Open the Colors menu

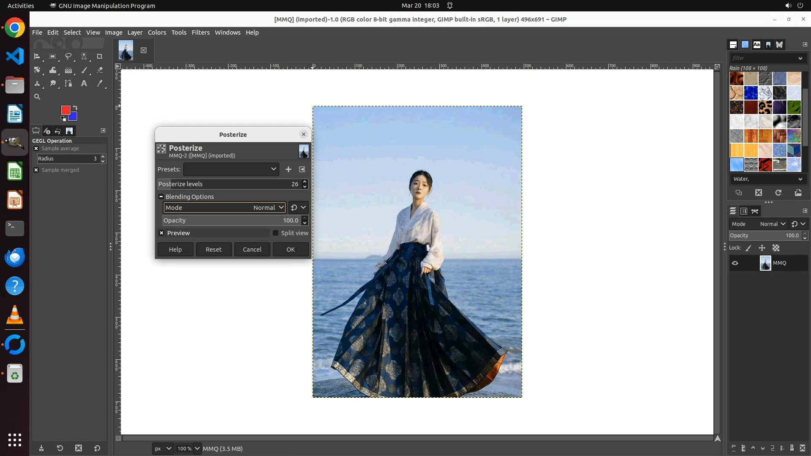tap(157, 33)
